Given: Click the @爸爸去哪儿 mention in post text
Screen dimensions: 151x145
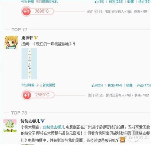Looking at the screenshot, I should click(x=54, y=127).
